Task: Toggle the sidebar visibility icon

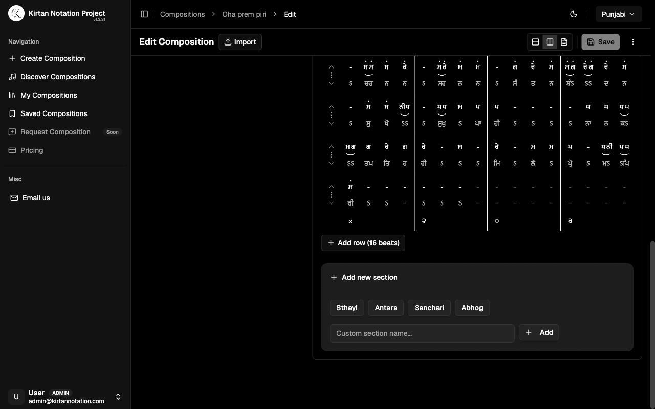Action: coord(144,14)
